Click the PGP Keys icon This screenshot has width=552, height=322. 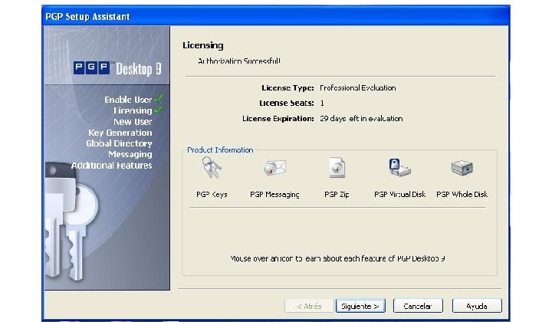[212, 168]
